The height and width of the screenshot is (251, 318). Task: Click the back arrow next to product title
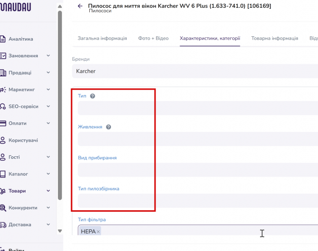point(80,6)
